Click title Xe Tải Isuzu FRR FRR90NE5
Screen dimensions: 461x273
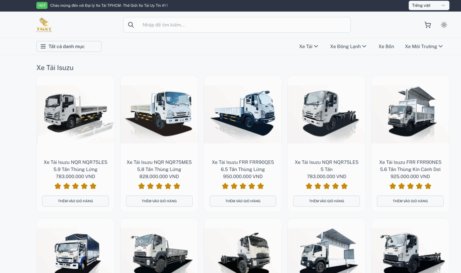410,166
